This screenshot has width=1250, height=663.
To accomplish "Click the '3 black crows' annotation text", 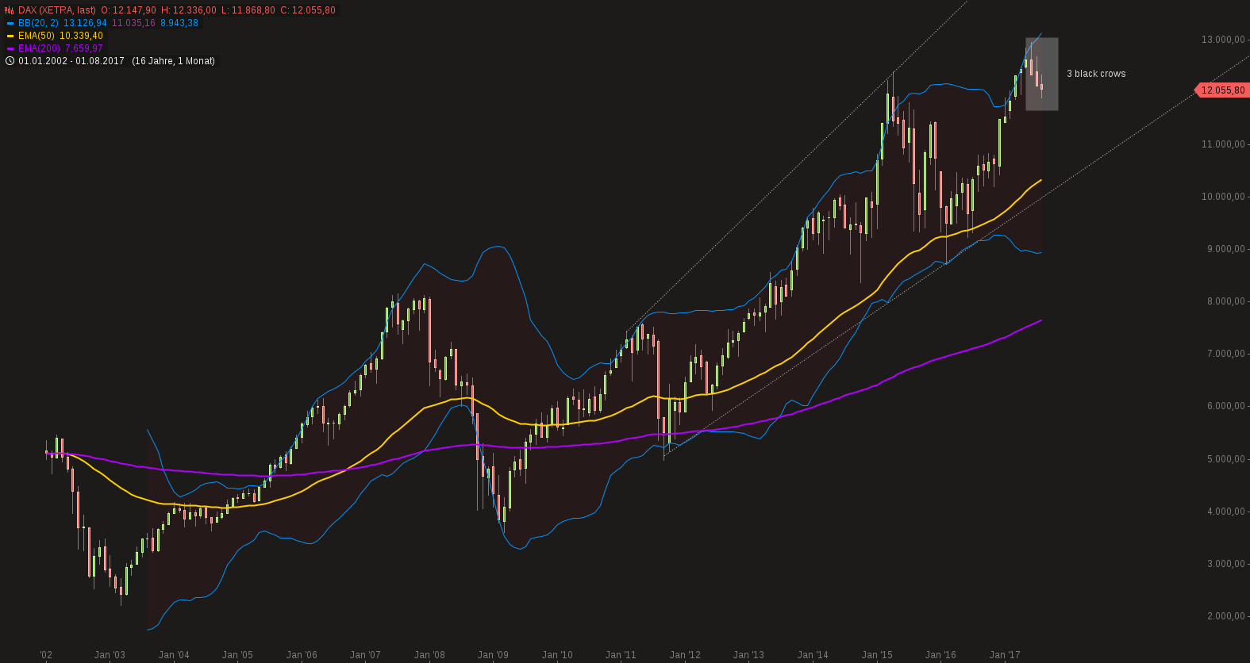I will (x=1096, y=74).
